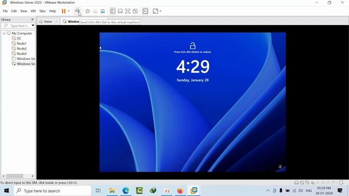This screenshot has width=349, height=196.
Task: Open the Tabs menu
Action: click(x=43, y=11)
